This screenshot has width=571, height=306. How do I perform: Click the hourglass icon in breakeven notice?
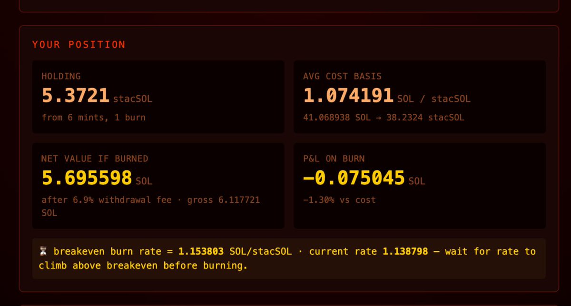coord(43,251)
